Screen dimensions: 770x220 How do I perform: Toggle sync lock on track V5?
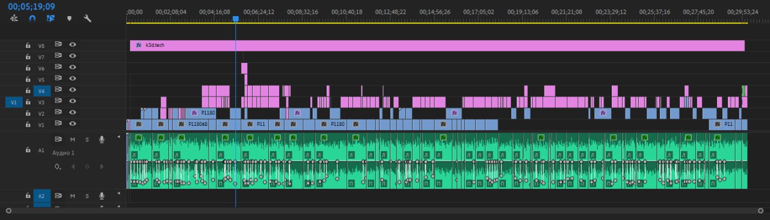click(59, 78)
